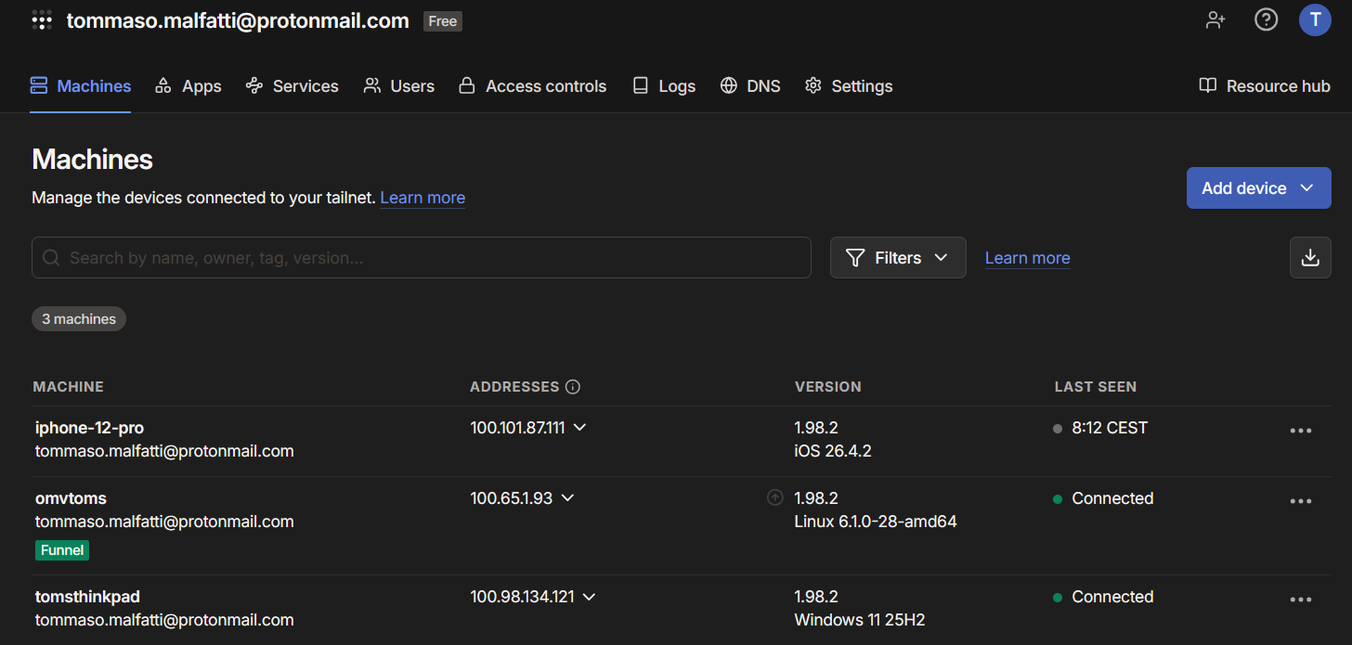Image resolution: width=1352 pixels, height=645 pixels.
Task: Click the download machines list icon
Action: click(x=1310, y=258)
